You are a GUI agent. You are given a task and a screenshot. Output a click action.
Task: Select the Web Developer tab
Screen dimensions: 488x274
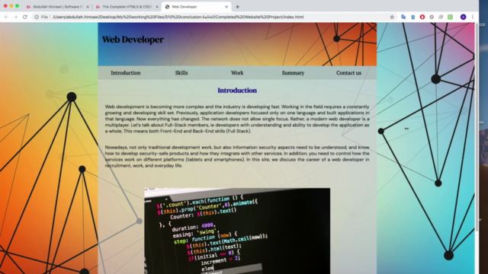pos(196,7)
